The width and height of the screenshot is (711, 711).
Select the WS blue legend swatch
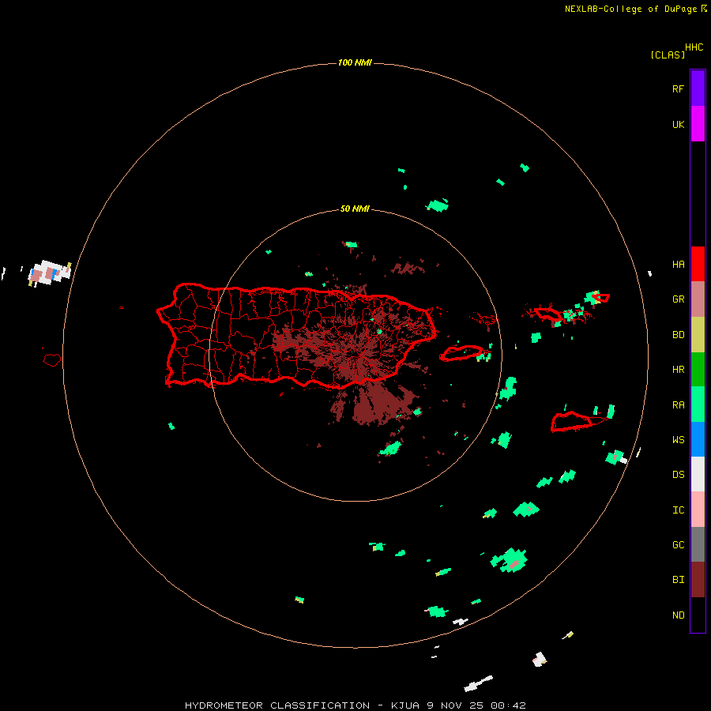(698, 439)
